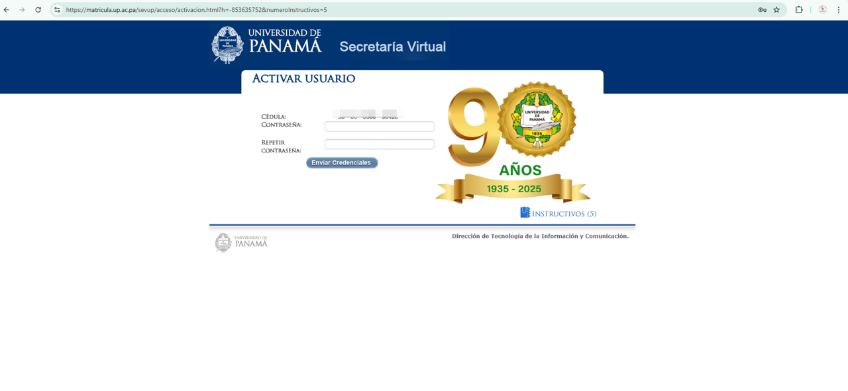Open the Chrome three-dot menu
The height and width of the screenshot is (391, 848).
(x=839, y=10)
